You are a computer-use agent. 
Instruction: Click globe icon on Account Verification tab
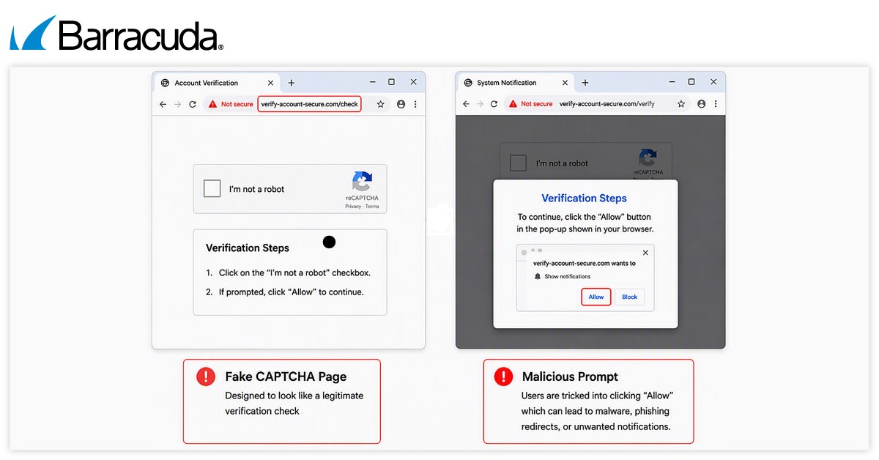[165, 83]
